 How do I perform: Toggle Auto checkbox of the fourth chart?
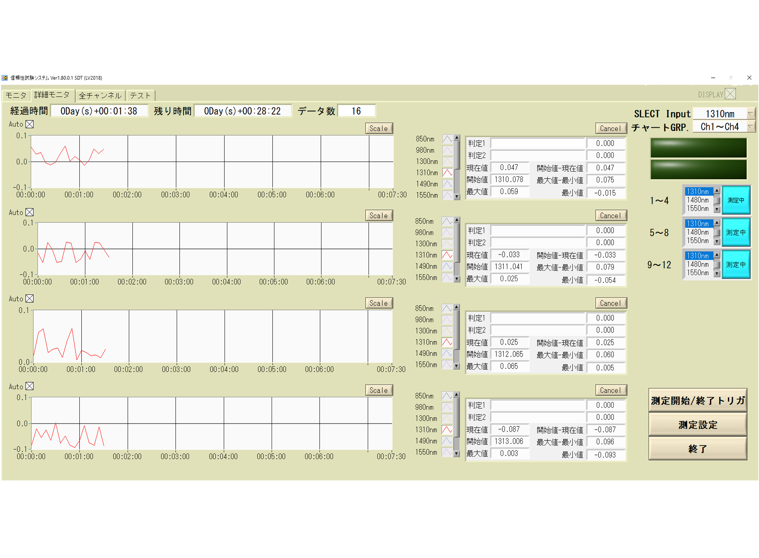click(x=30, y=386)
